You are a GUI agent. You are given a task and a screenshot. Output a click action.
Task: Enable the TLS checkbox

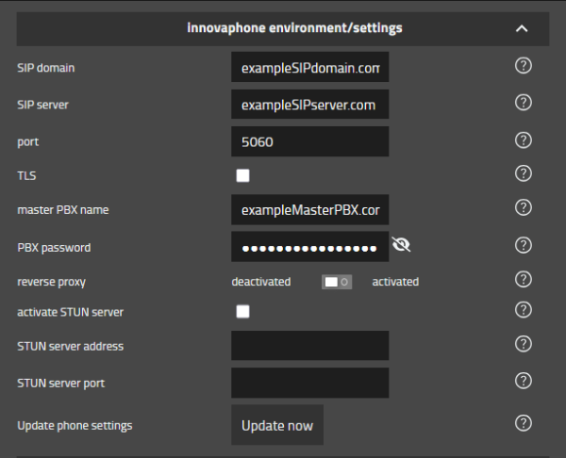coord(242,175)
